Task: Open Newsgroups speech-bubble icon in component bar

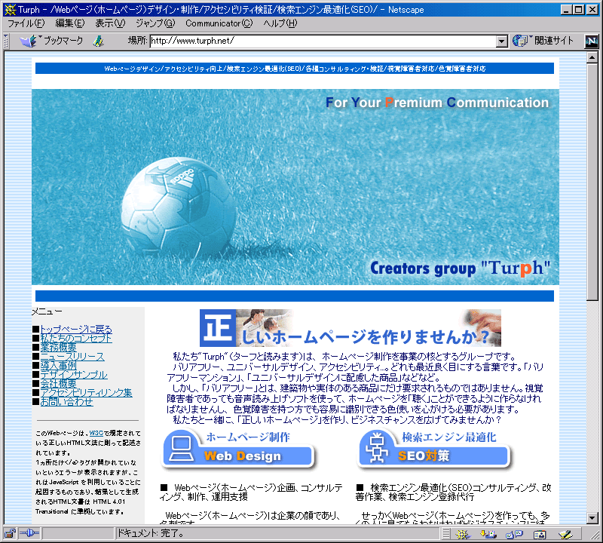Action: (x=515, y=534)
